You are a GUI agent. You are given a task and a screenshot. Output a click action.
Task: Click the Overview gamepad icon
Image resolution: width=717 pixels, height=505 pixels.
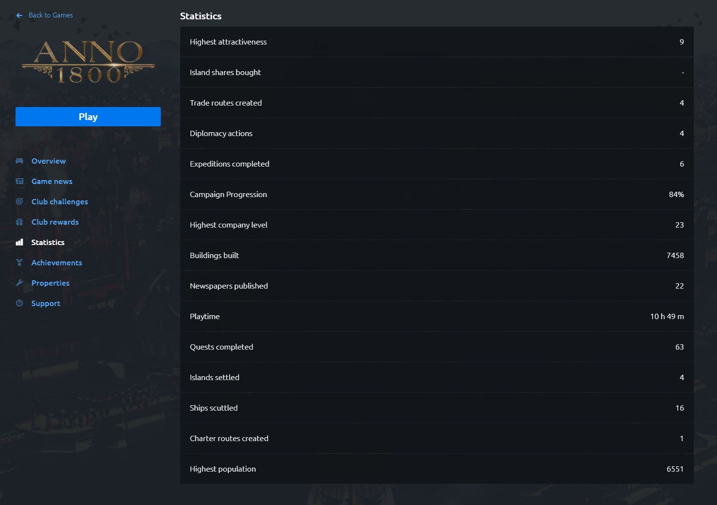click(19, 161)
